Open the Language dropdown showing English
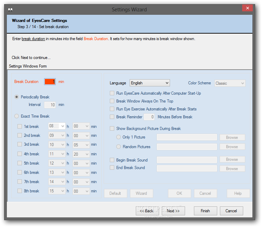 (x=150, y=83)
